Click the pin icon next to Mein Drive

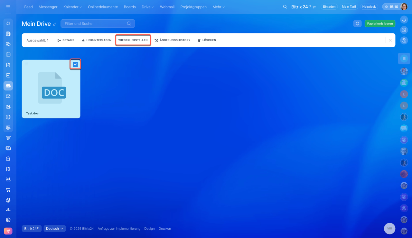55,24
